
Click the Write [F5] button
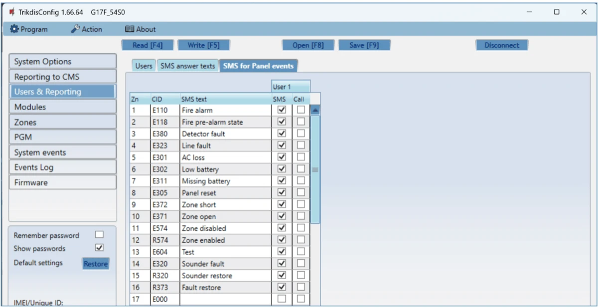pyautogui.click(x=203, y=45)
